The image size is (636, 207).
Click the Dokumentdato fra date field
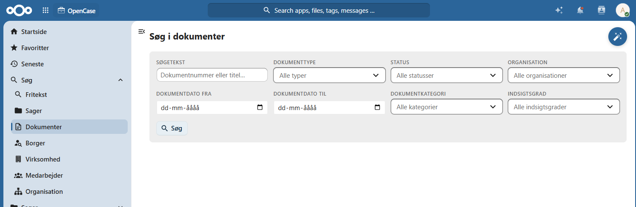coord(212,108)
